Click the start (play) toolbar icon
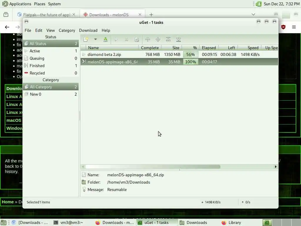 116,40
